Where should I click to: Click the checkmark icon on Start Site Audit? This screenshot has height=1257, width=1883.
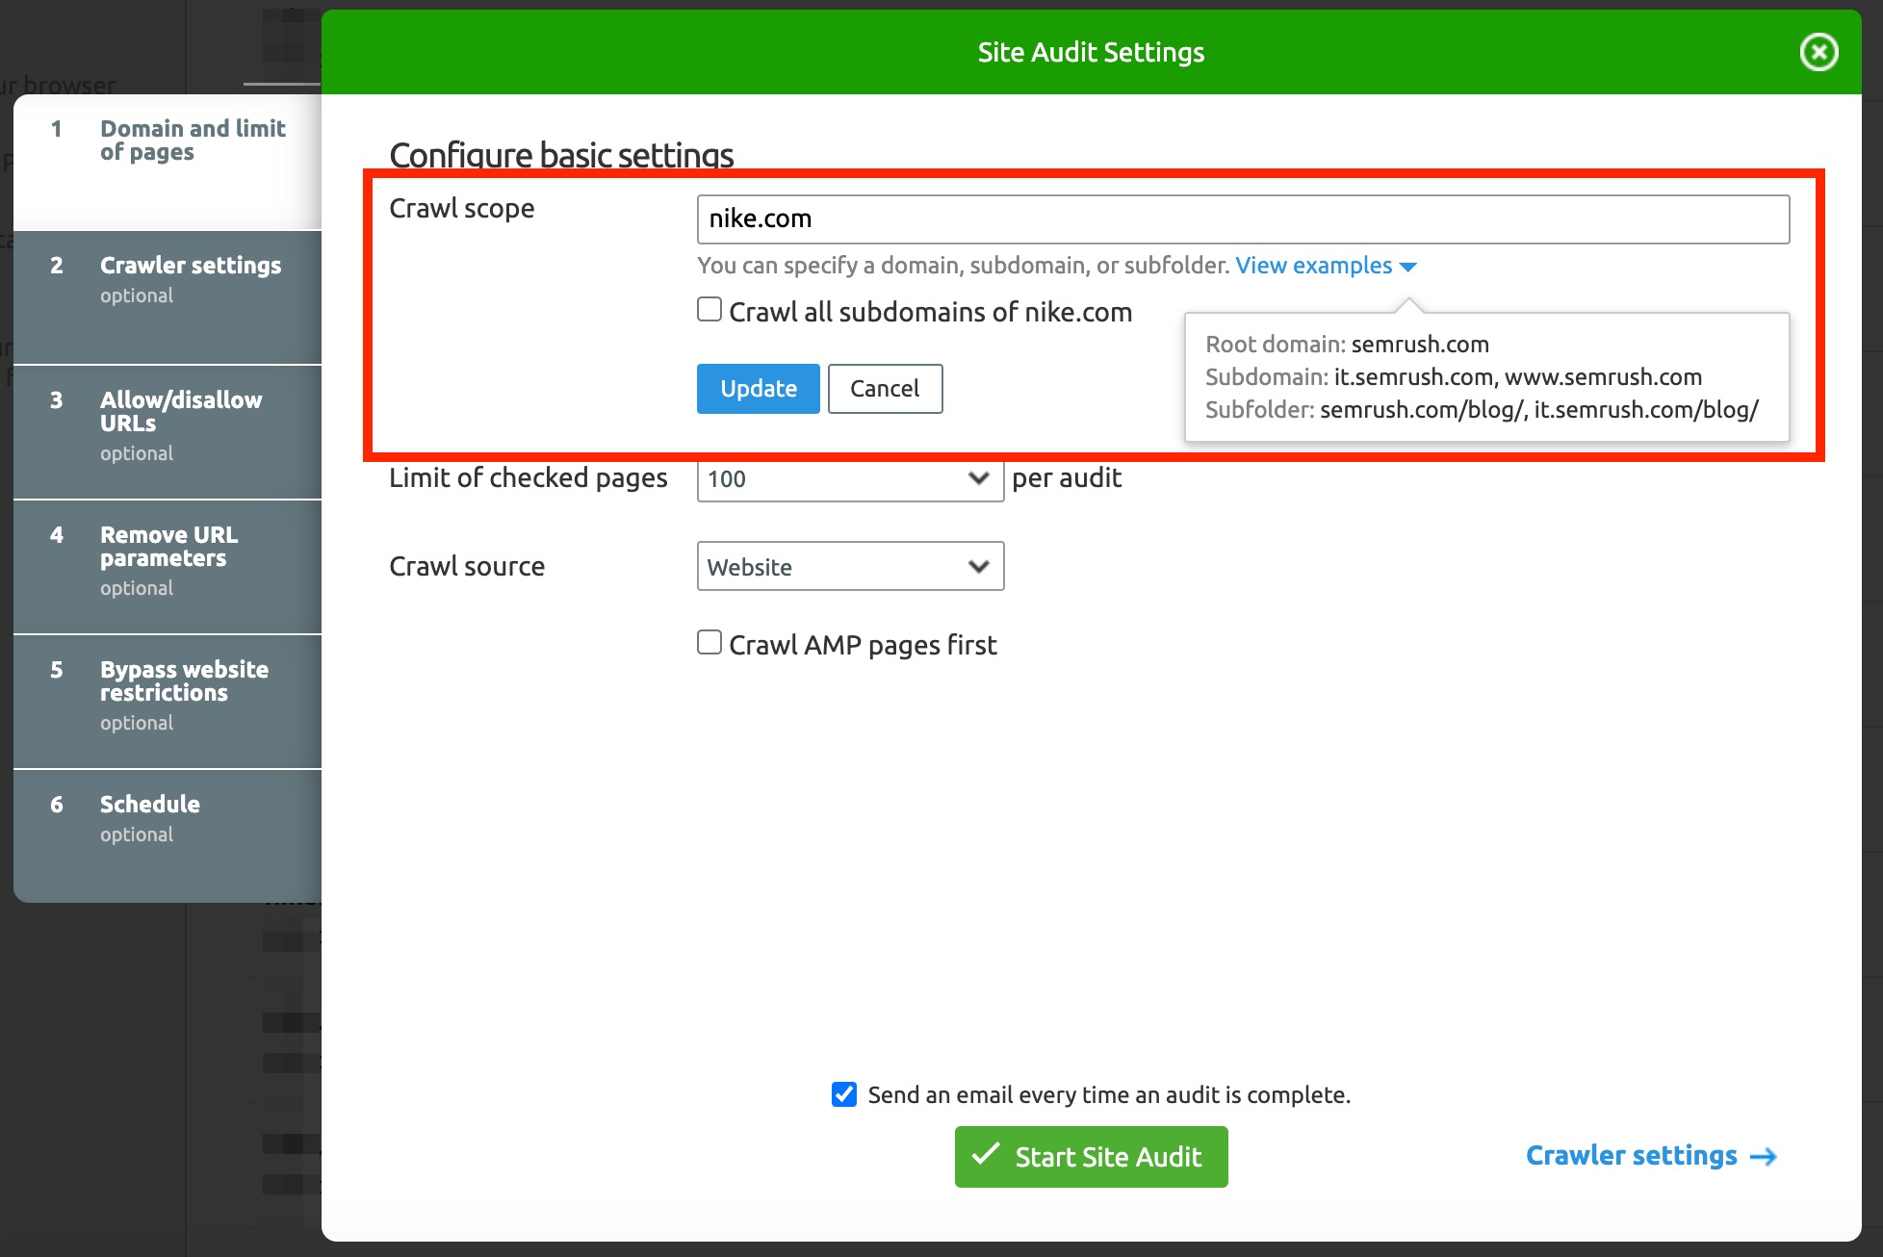(985, 1155)
